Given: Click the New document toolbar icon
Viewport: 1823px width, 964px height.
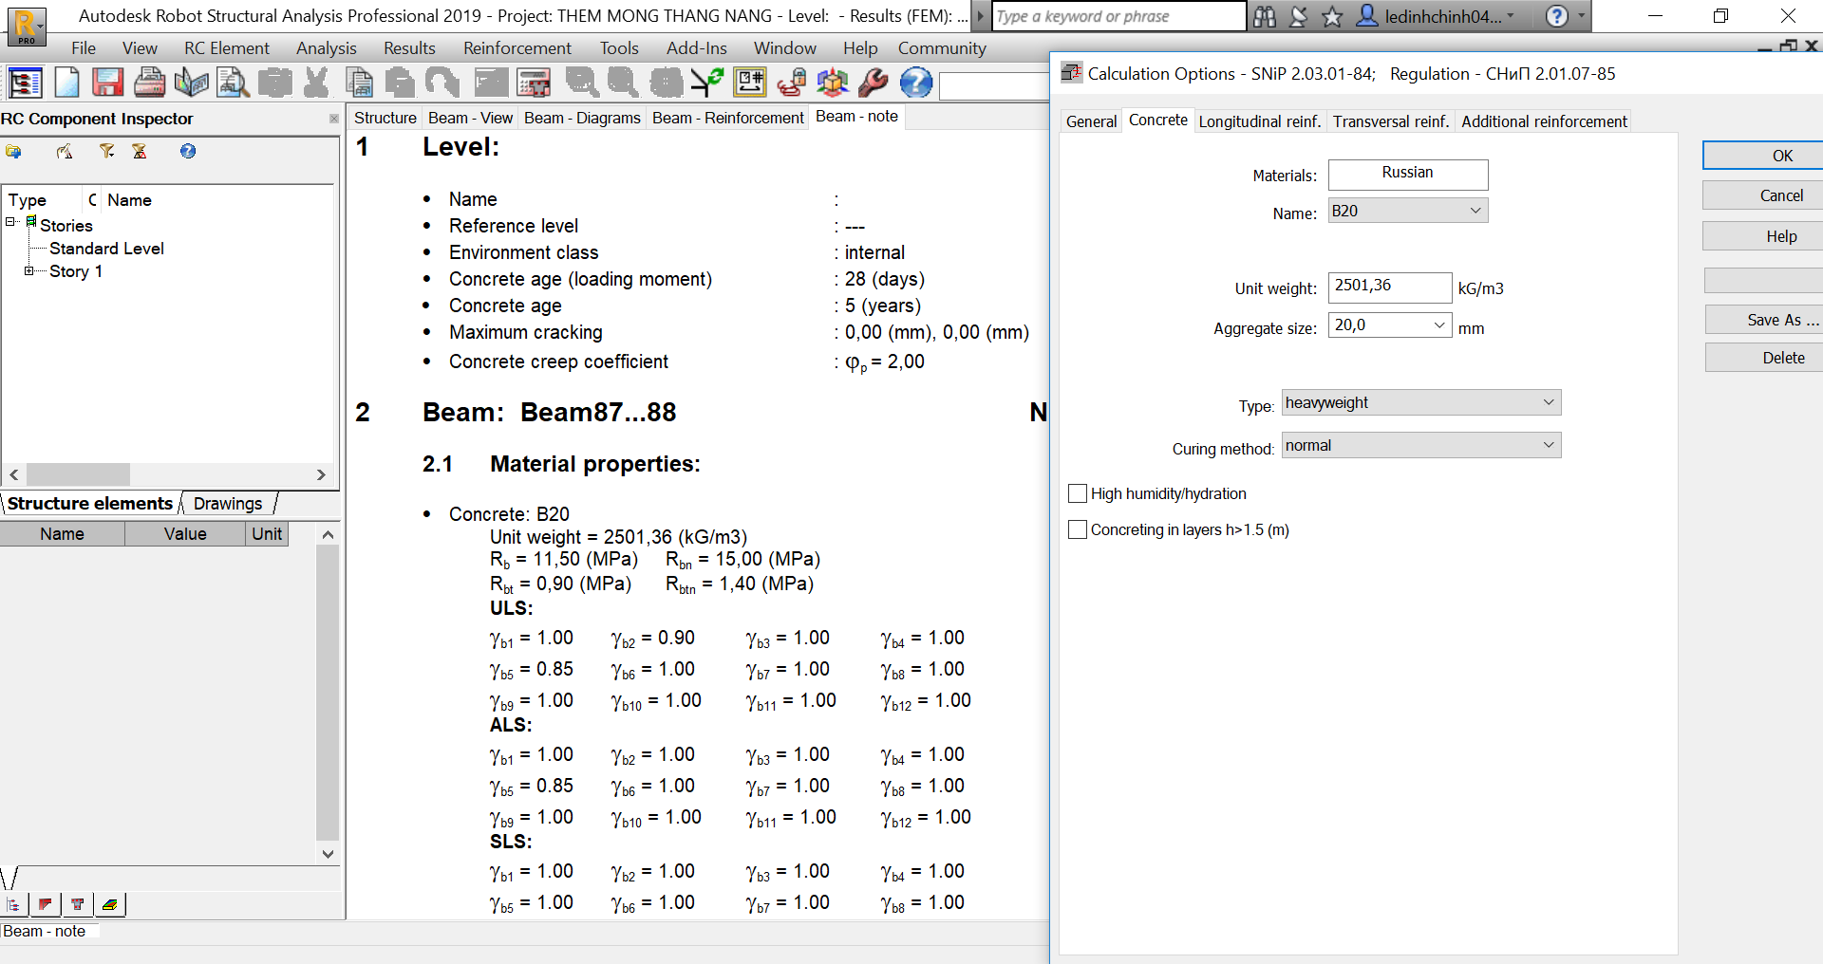Looking at the screenshot, I should [x=66, y=83].
